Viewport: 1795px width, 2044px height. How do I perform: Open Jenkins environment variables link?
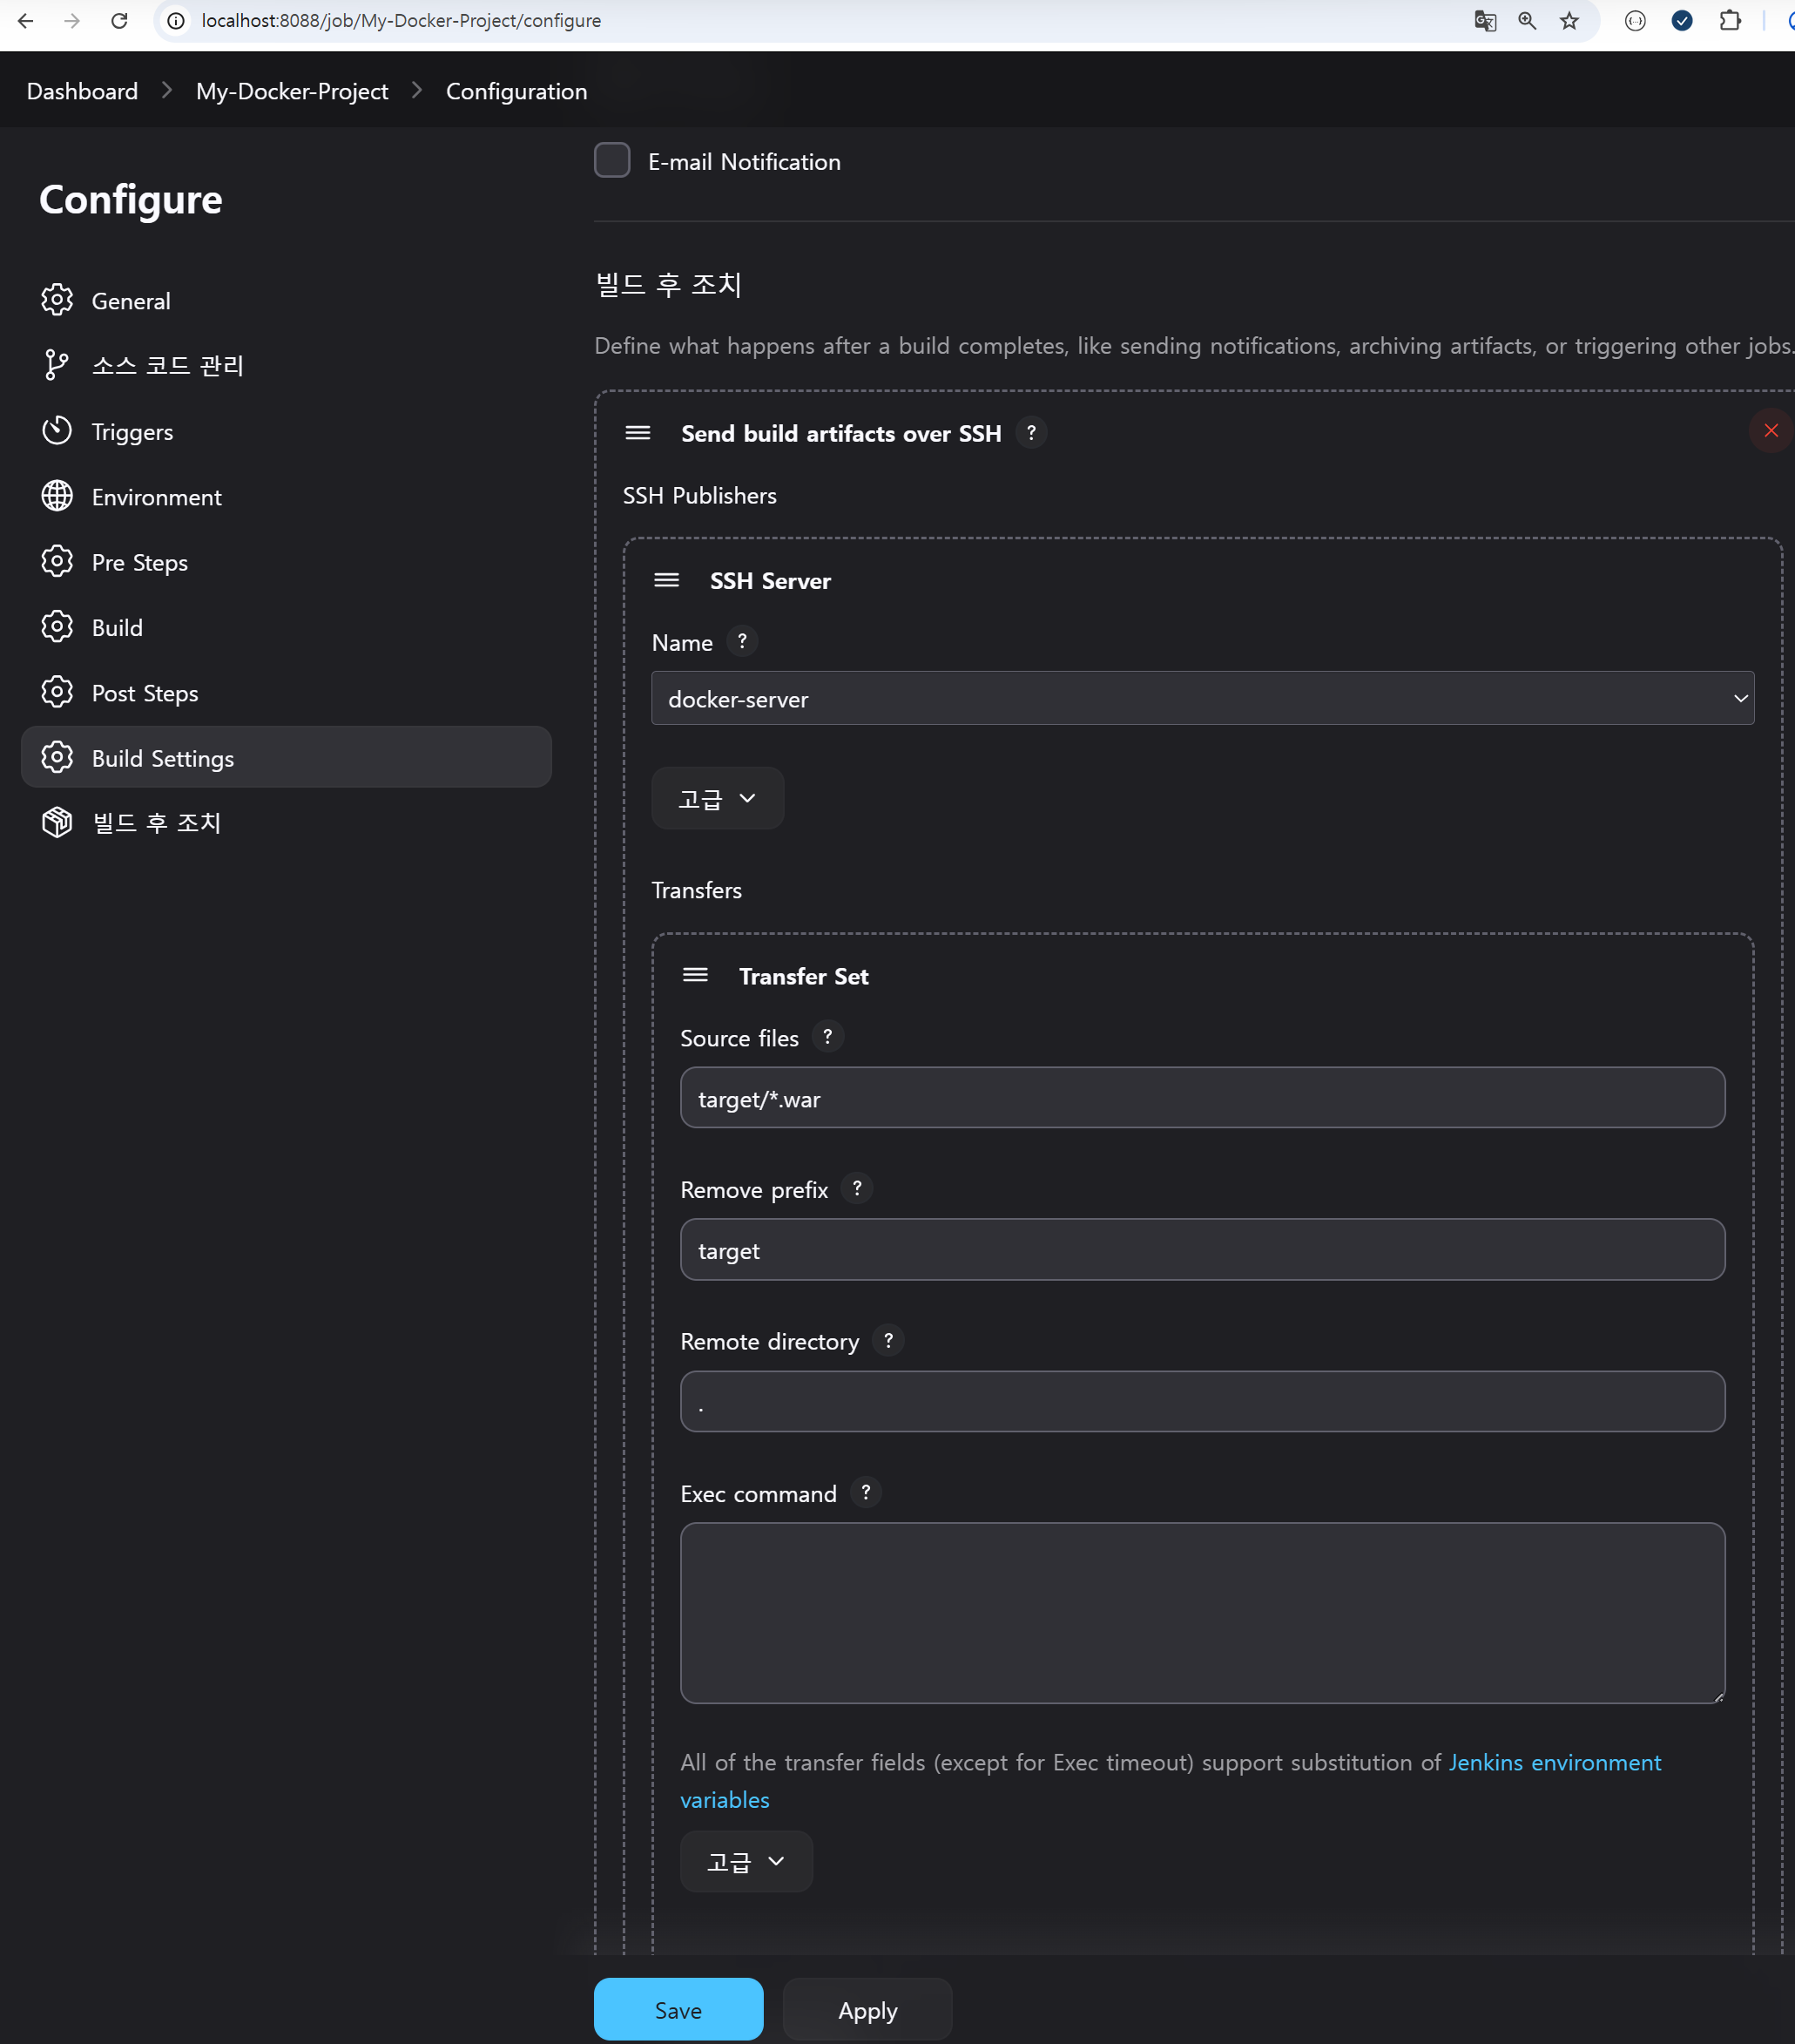click(1554, 1762)
